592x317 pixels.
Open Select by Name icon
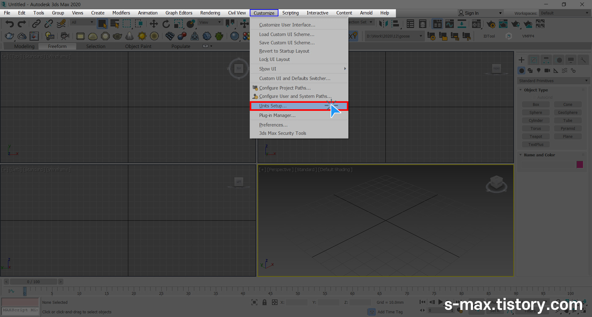tap(115, 24)
